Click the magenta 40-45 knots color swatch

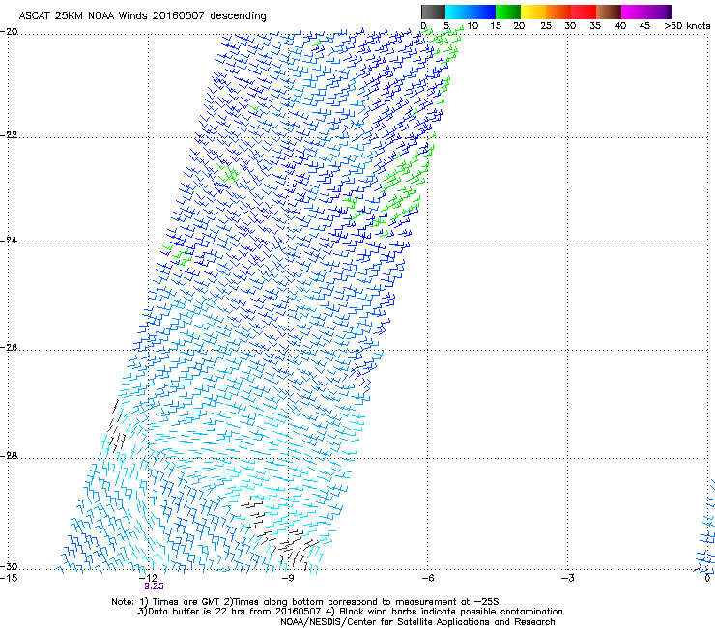(x=634, y=12)
